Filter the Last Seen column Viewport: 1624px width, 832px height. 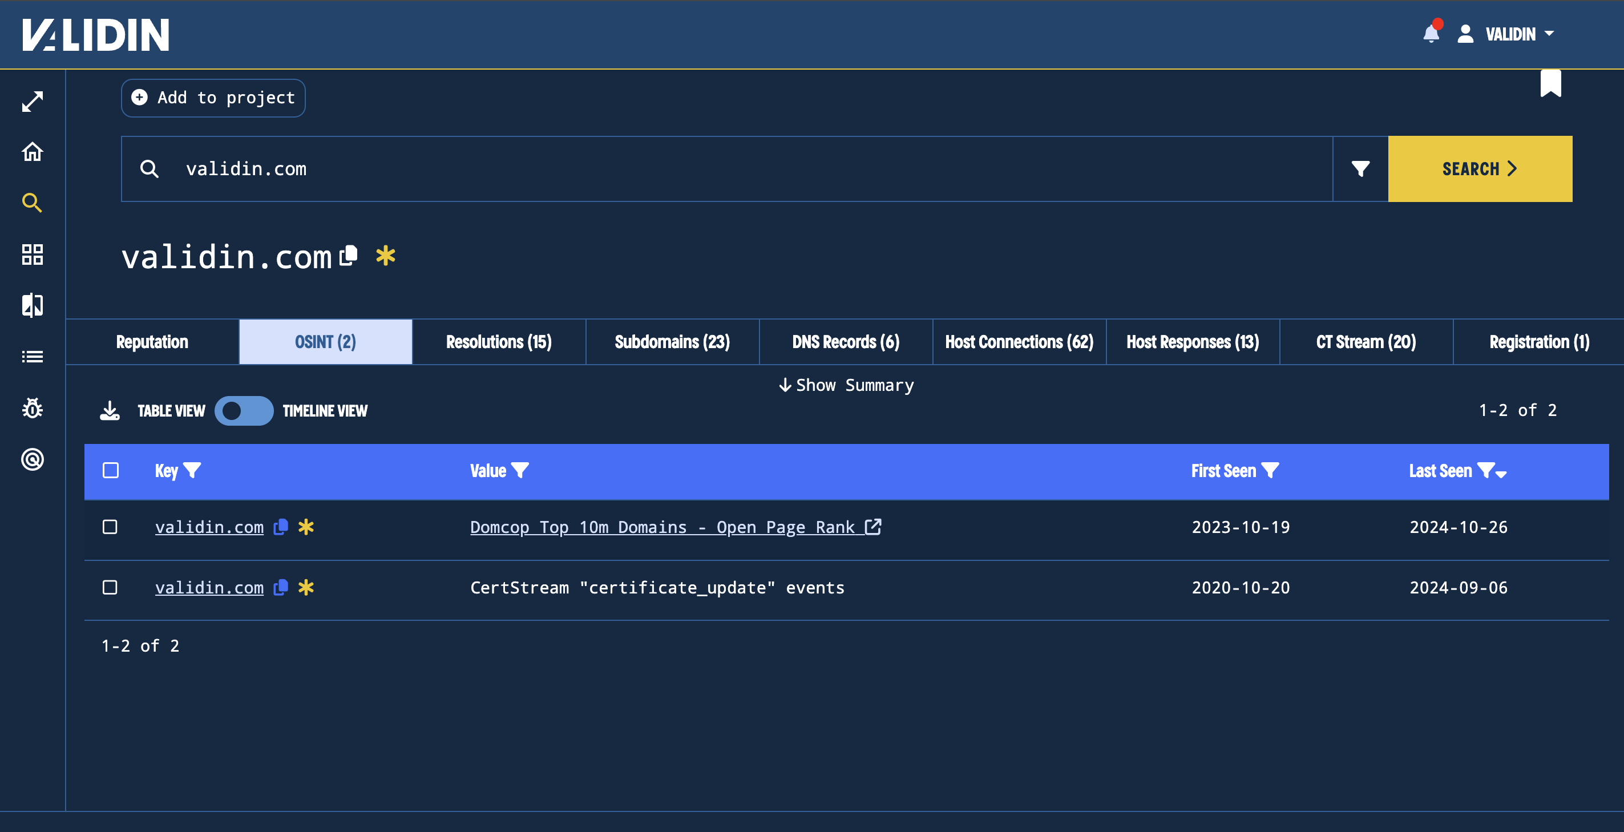pos(1486,470)
